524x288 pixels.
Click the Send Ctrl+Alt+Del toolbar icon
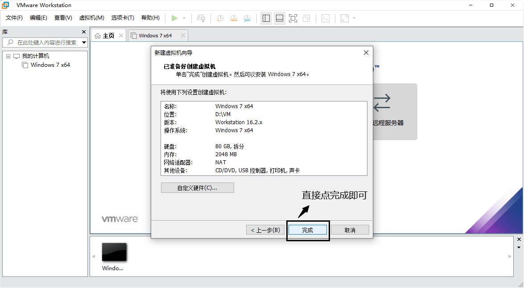(201, 18)
